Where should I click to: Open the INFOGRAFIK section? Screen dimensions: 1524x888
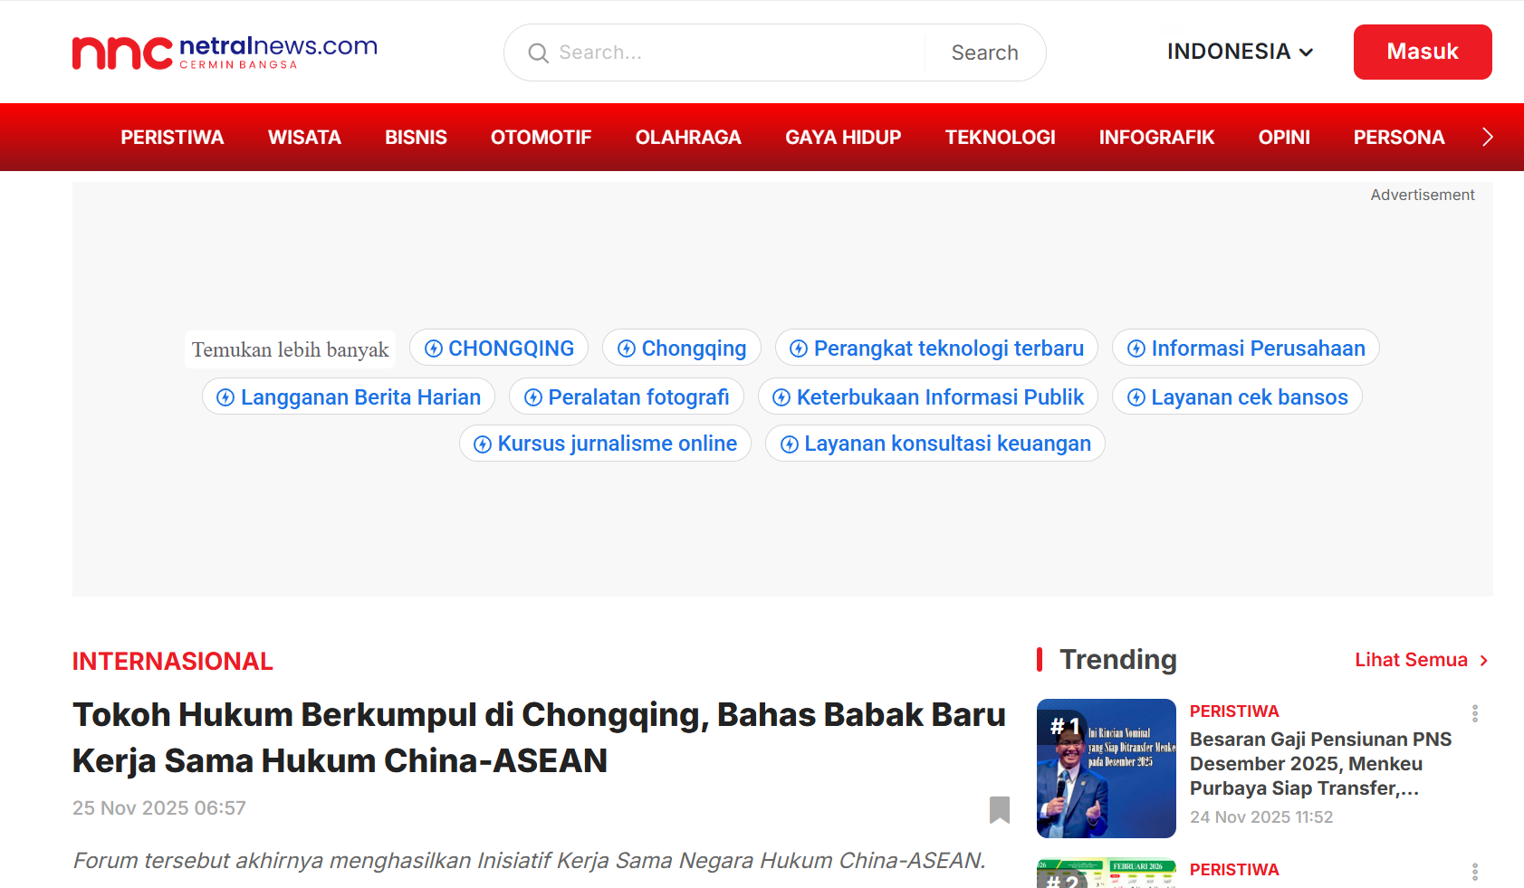pos(1156,138)
